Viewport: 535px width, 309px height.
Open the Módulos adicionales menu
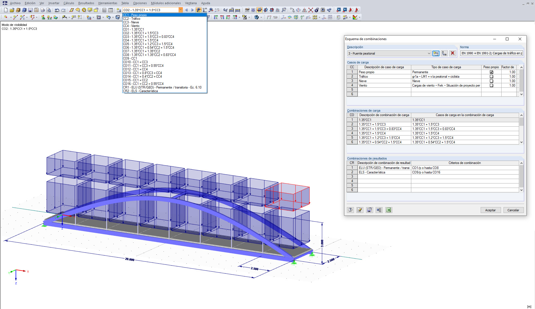pyautogui.click(x=166, y=3)
